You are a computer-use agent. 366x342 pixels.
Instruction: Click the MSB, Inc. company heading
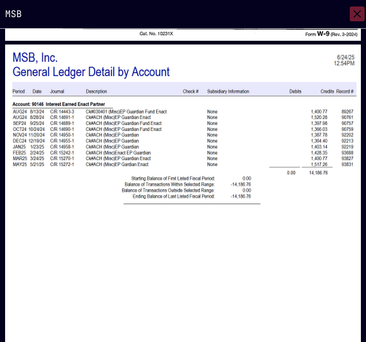pos(35,58)
